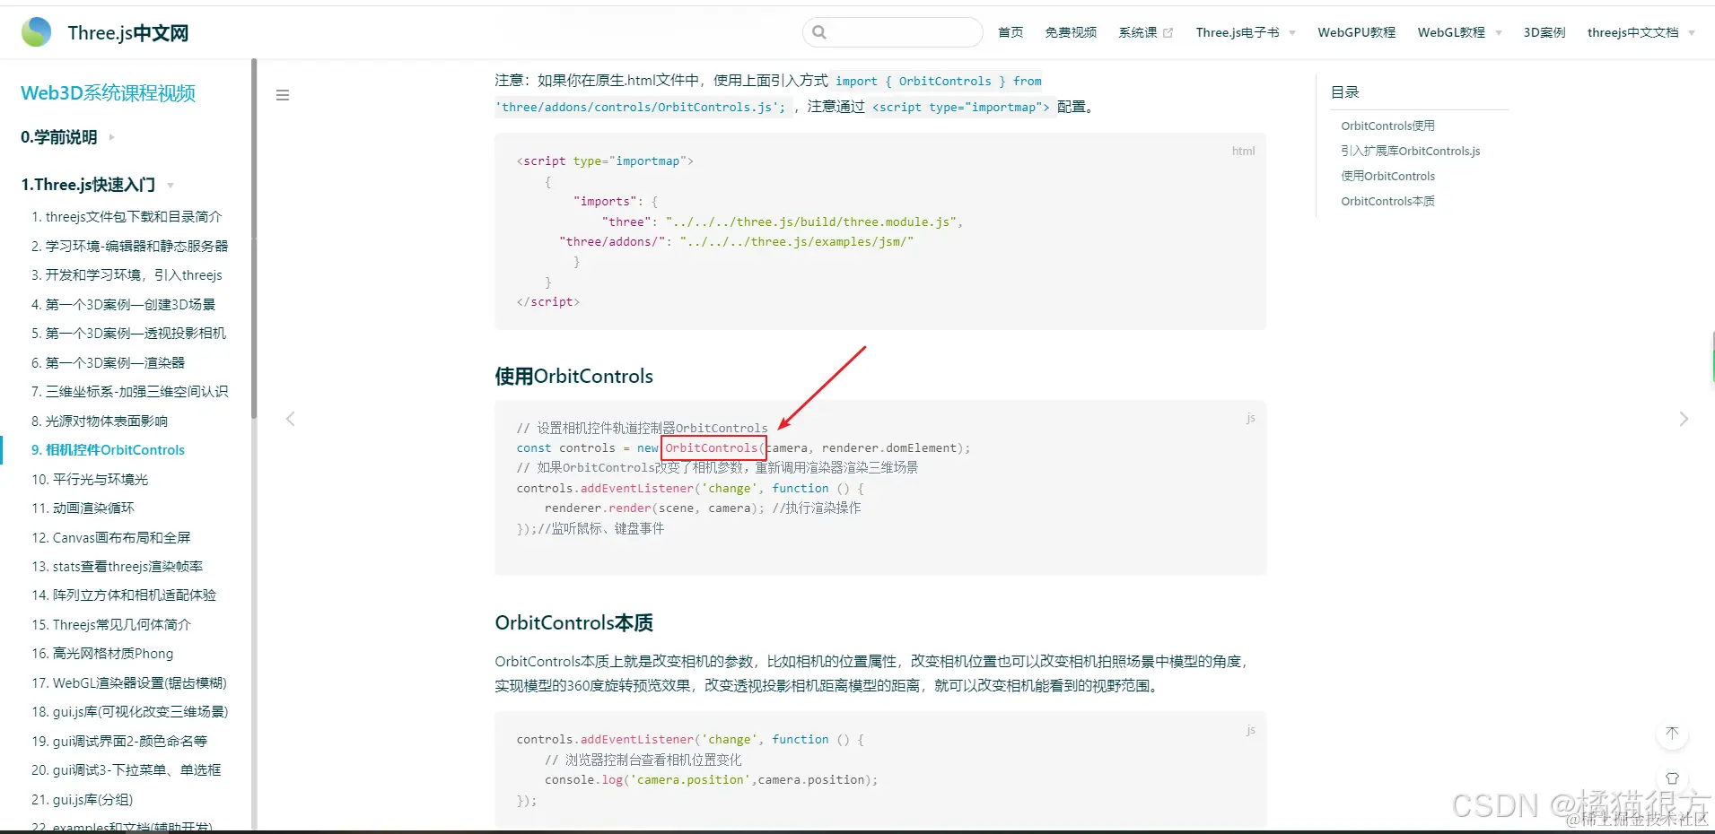Click the theme skin (shirt) floating icon
The image size is (1715, 834).
[x=1671, y=778]
